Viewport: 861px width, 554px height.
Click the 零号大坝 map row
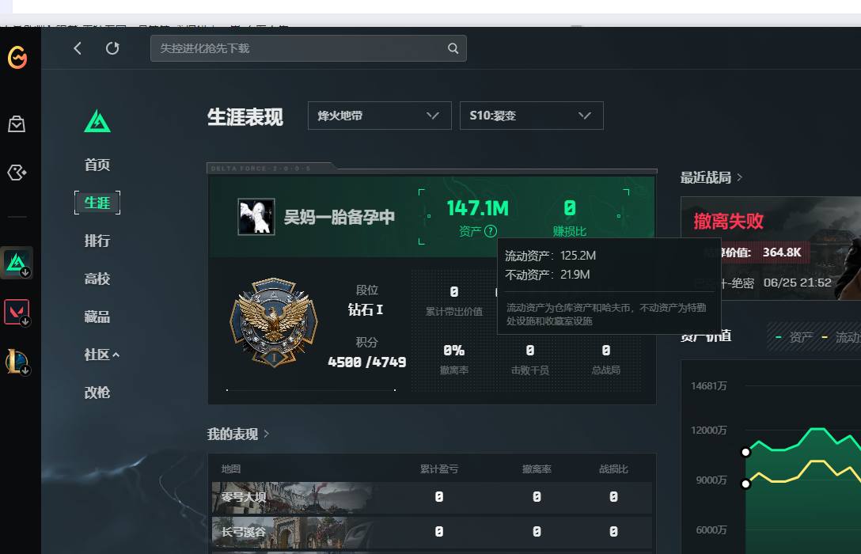[431, 498]
